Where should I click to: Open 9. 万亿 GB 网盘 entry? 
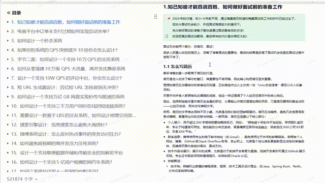pyautogui.click(x=68, y=97)
